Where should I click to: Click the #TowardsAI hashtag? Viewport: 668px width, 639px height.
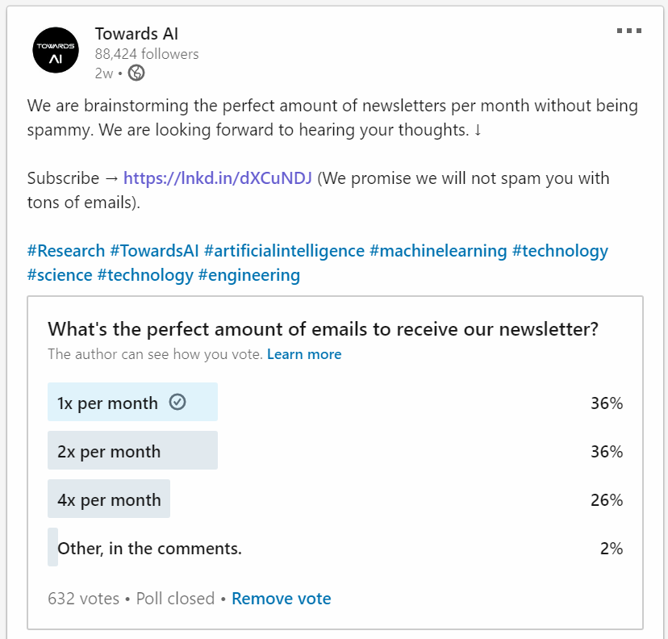coord(155,251)
